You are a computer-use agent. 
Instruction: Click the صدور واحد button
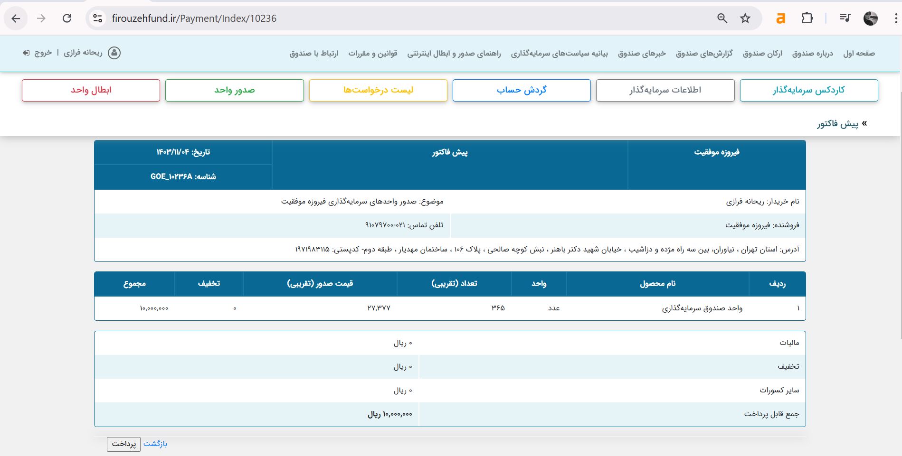(234, 90)
